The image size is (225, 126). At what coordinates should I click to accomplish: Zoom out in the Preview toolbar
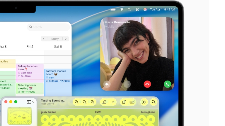tap(76, 102)
